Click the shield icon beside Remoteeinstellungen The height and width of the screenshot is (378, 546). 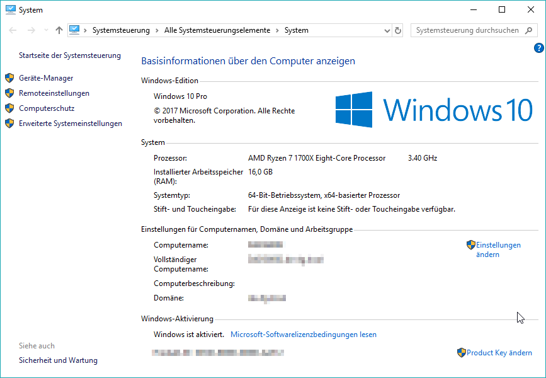[9, 93]
